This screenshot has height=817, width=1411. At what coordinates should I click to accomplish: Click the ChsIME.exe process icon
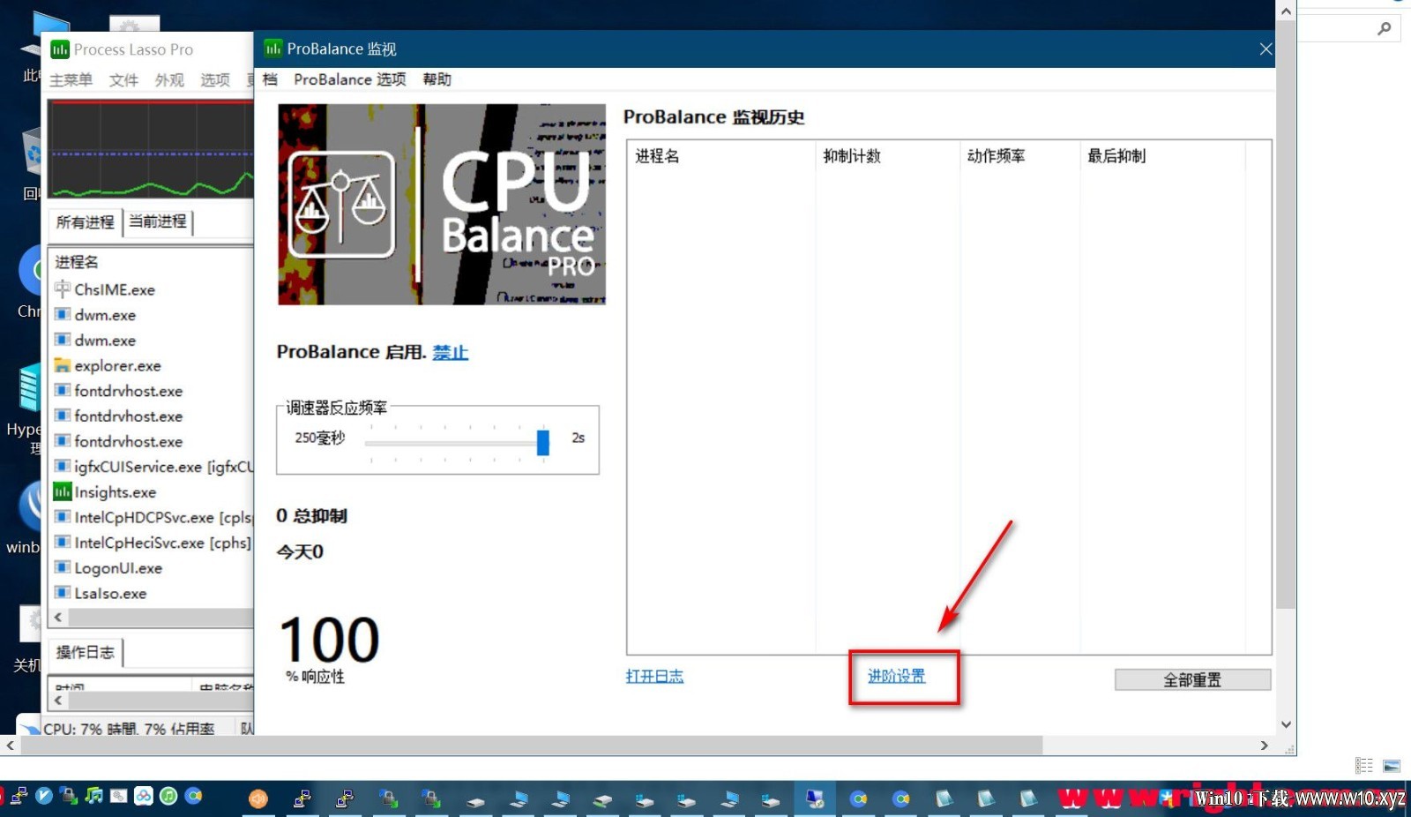[62, 289]
